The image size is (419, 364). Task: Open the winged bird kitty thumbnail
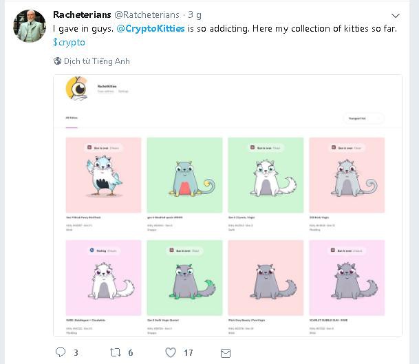tap(103, 174)
